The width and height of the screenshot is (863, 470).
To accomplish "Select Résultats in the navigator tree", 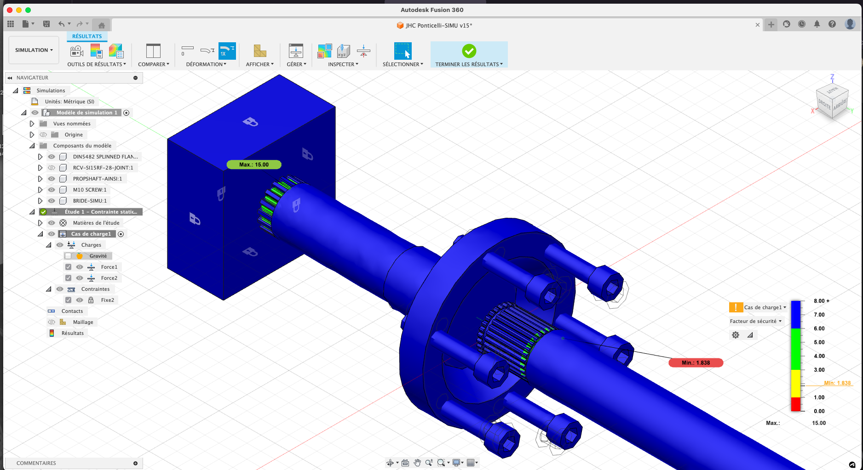I will (72, 333).
